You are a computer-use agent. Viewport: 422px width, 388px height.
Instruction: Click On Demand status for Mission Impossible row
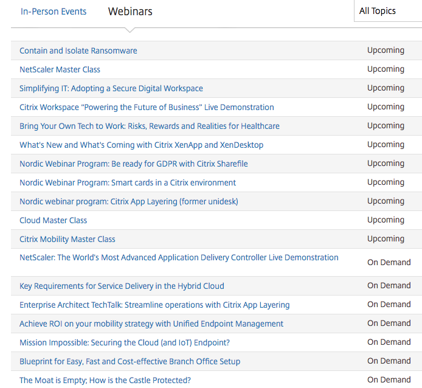tap(389, 342)
